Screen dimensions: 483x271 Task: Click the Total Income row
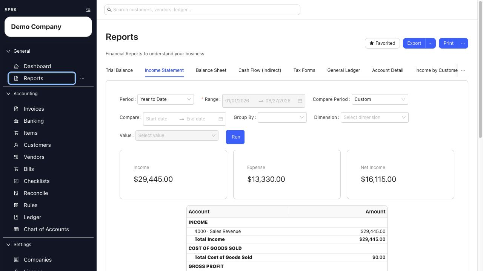coord(287,239)
